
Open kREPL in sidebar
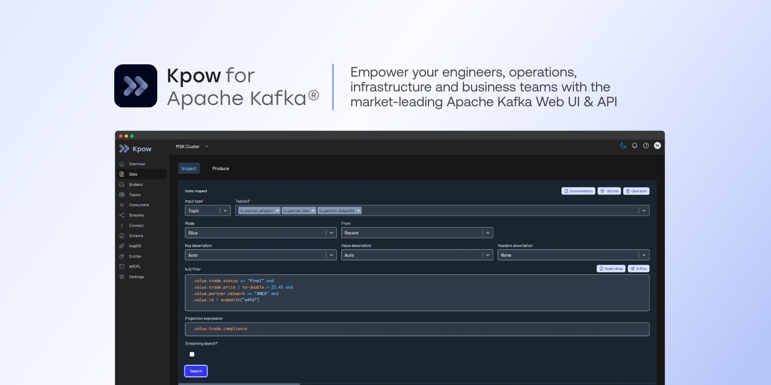click(x=134, y=266)
